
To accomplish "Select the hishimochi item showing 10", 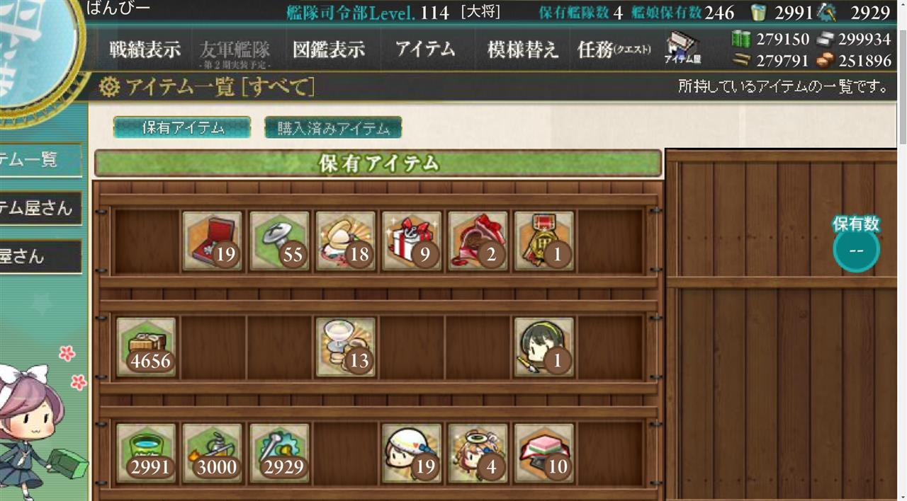I will pos(544,453).
